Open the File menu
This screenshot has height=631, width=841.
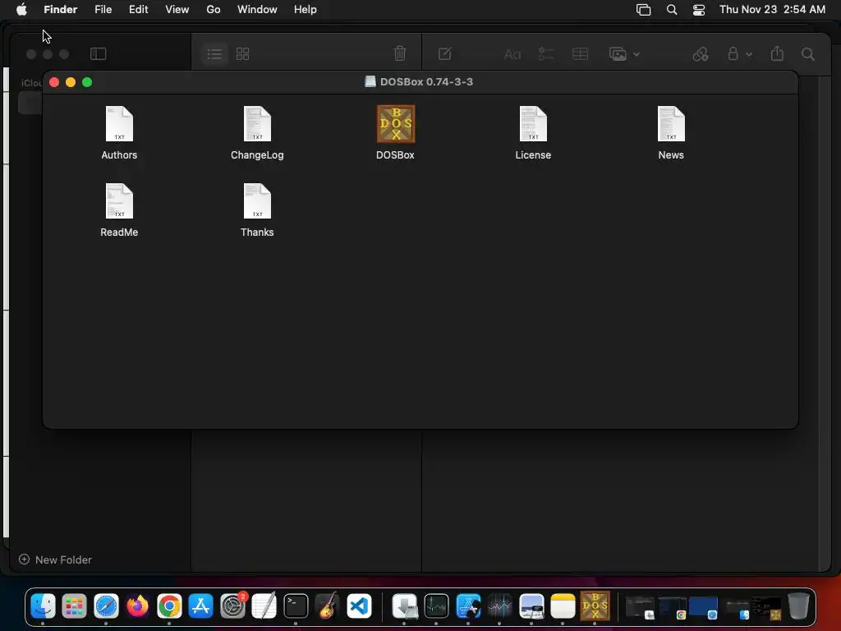[x=103, y=9]
